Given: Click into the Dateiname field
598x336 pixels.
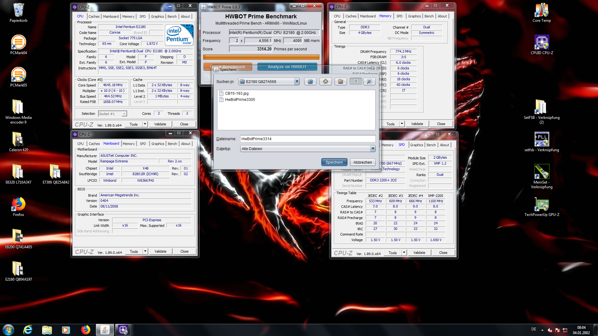Looking at the screenshot, I should pos(308,139).
